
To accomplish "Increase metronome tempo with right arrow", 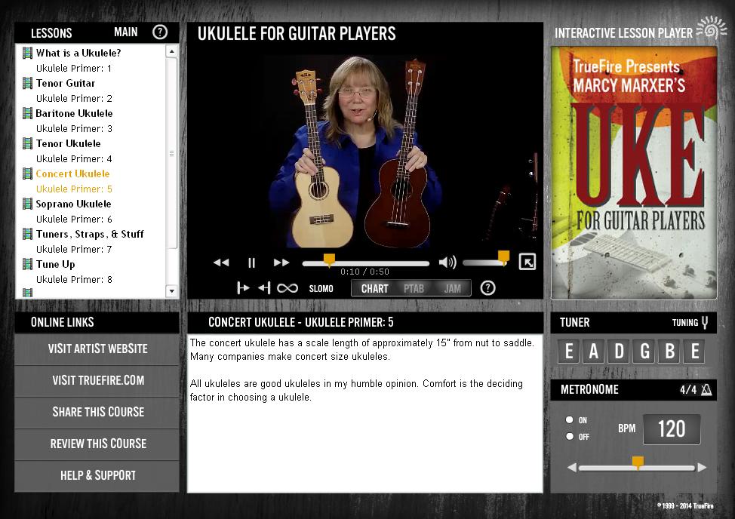I will [702, 467].
